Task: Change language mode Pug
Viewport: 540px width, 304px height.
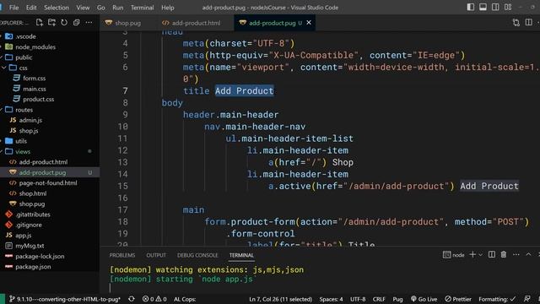Action: 397,299
